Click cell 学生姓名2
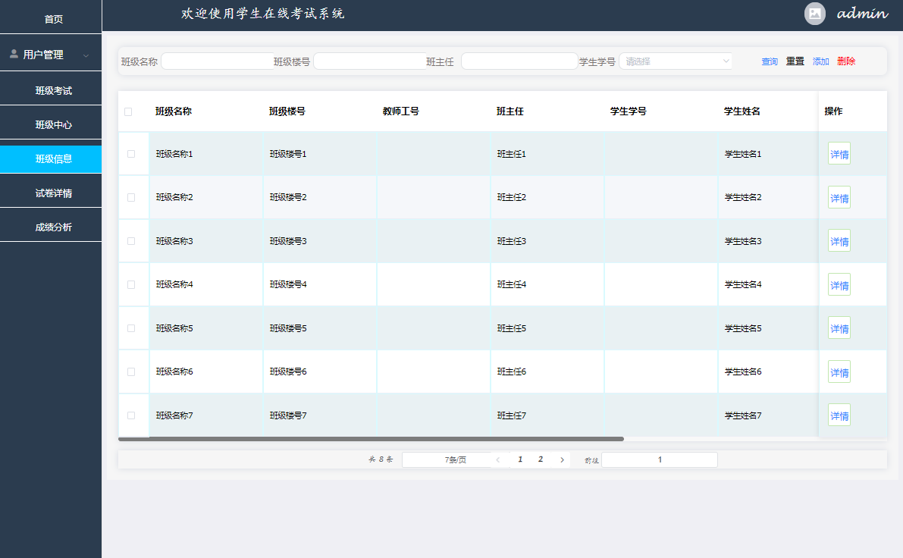 743,198
